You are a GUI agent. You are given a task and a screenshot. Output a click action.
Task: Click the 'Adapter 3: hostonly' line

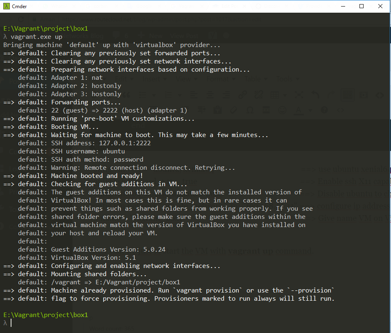tap(70, 94)
